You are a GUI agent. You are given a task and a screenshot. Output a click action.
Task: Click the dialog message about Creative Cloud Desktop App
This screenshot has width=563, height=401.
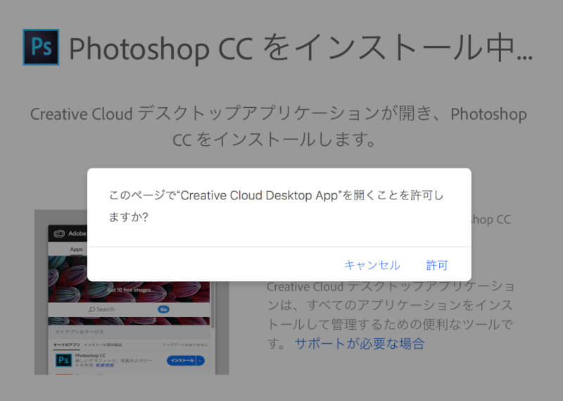276,206
